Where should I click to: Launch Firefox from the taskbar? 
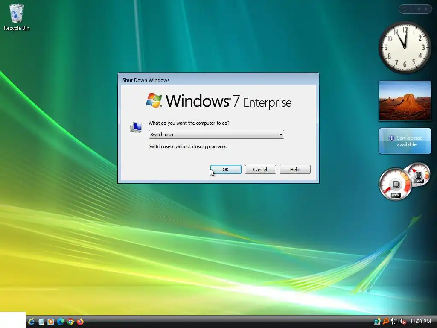80,322
